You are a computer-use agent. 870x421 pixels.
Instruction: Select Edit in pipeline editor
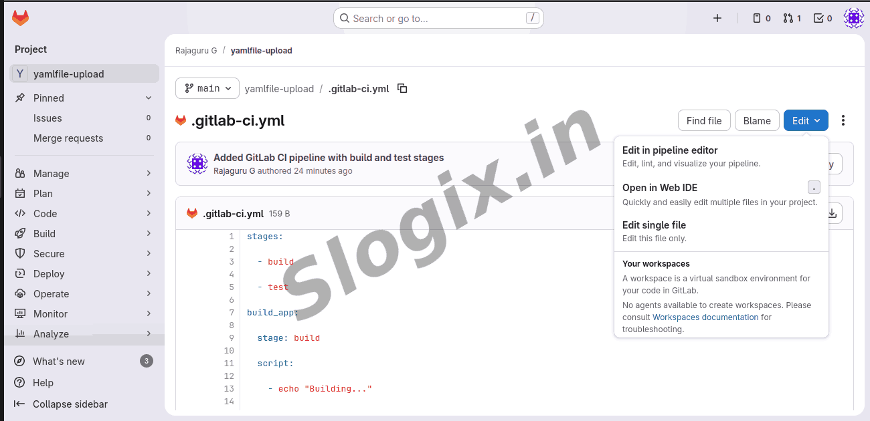670,150
